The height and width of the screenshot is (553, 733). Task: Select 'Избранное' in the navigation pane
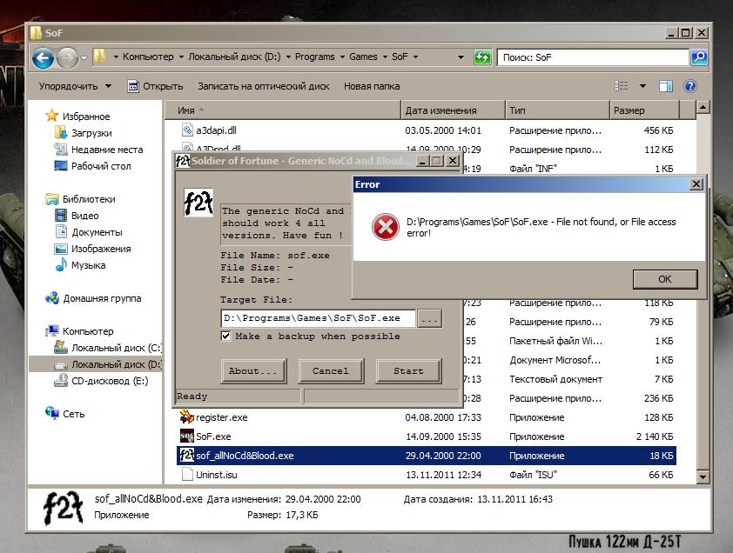(86, 117)
